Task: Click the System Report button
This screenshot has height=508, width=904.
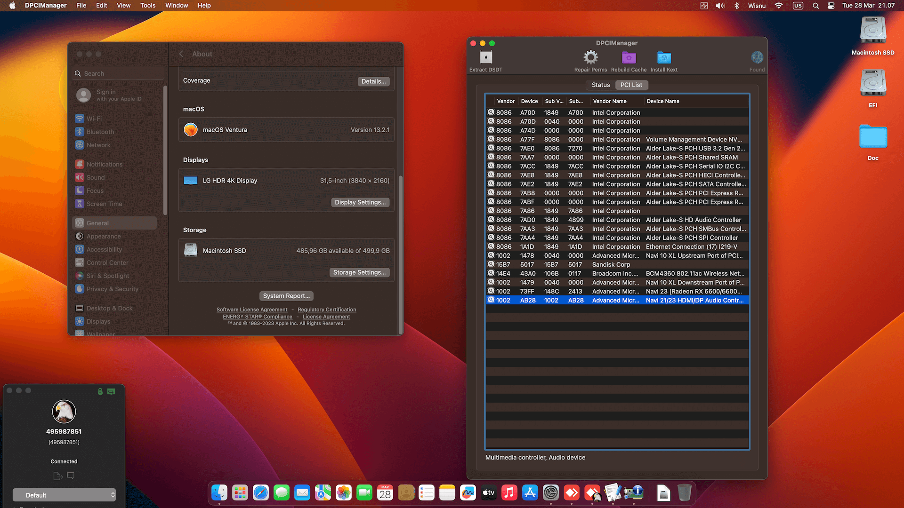Action: pos(286,296)
